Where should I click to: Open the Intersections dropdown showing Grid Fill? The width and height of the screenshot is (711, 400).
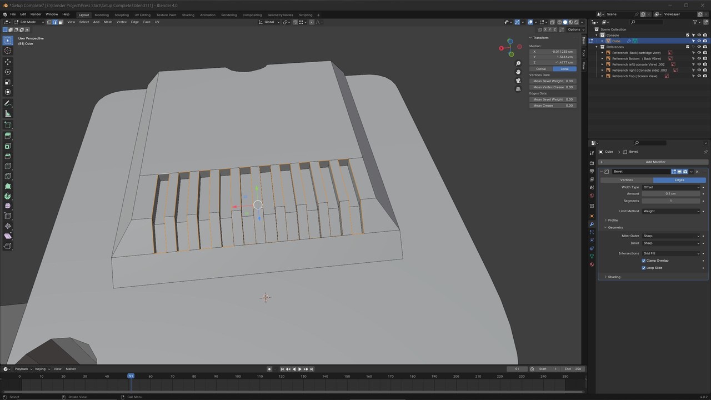[x=672, y=253]
